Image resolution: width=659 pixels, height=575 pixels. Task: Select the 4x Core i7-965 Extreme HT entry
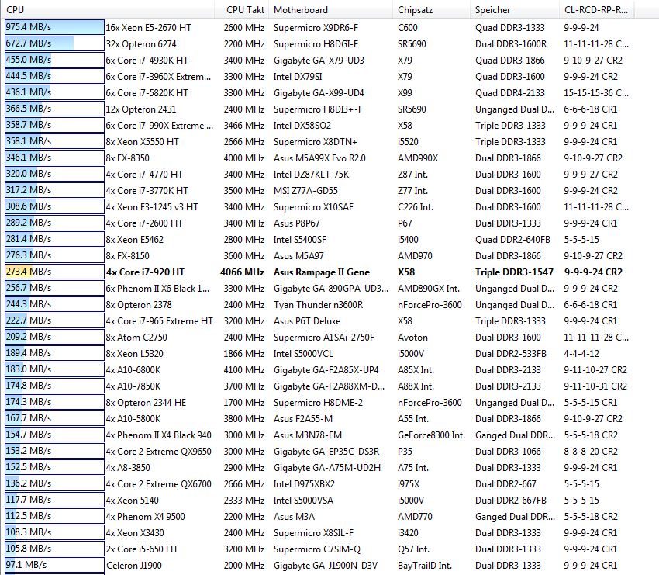159,321
